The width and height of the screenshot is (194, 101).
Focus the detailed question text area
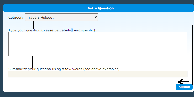click(98, 44)
